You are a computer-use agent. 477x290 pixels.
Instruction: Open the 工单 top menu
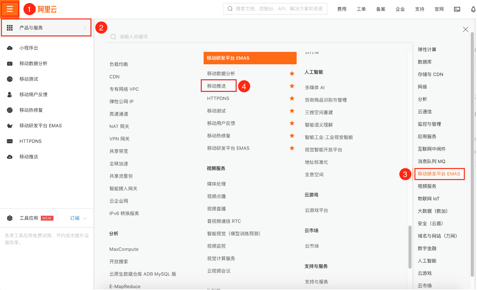tap(361, 9)
